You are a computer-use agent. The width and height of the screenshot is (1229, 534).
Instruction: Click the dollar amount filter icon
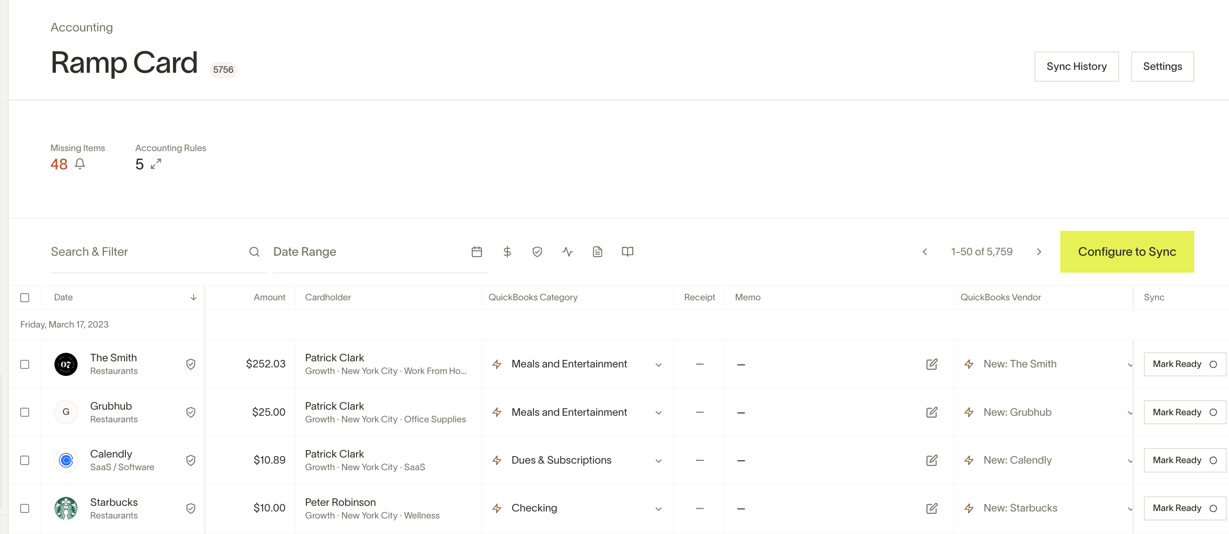pos(507,252)
